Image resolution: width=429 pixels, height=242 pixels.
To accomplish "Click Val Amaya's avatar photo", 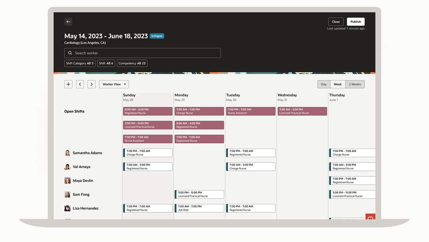I will pos(68,167).
